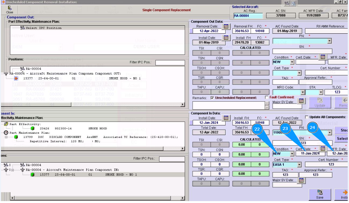This screenshot has width=349, height=203.
Task: Uncheck the Unscheduled Replacement checkbox
Action: (212, 98)
